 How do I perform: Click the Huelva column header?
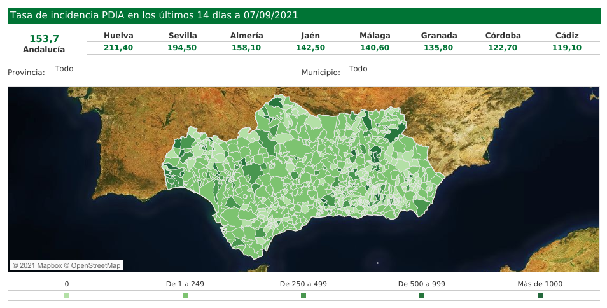(x=118, y=36)
